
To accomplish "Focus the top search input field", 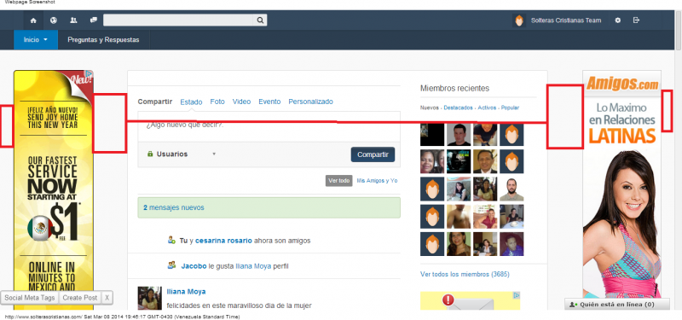I will click(178, 20).
